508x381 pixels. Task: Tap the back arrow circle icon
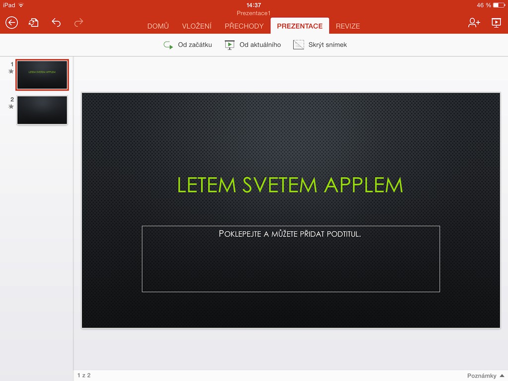coord(12,23)
